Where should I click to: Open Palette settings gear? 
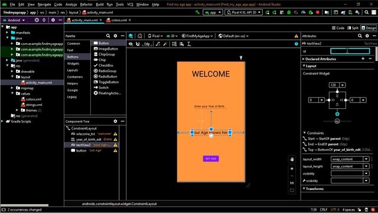pyautogui.click(x=116, y=35)
